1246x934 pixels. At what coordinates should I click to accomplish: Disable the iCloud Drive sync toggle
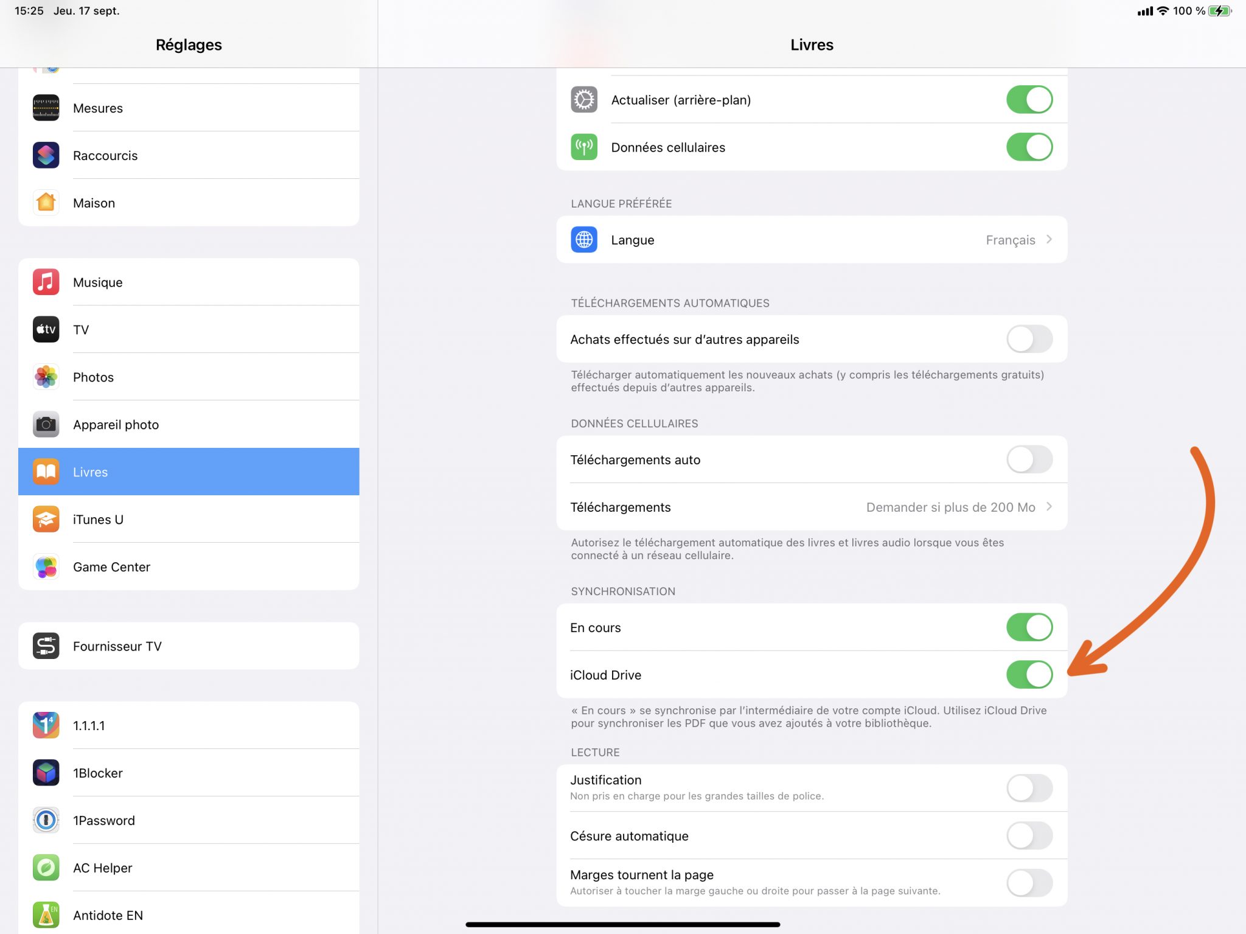[x=1029, y=674]
